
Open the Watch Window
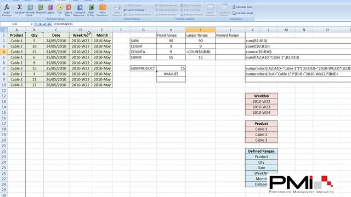pyautogui.click(x=210, y=10)
